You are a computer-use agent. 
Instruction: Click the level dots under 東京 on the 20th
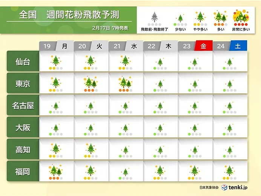coord(91,90)
